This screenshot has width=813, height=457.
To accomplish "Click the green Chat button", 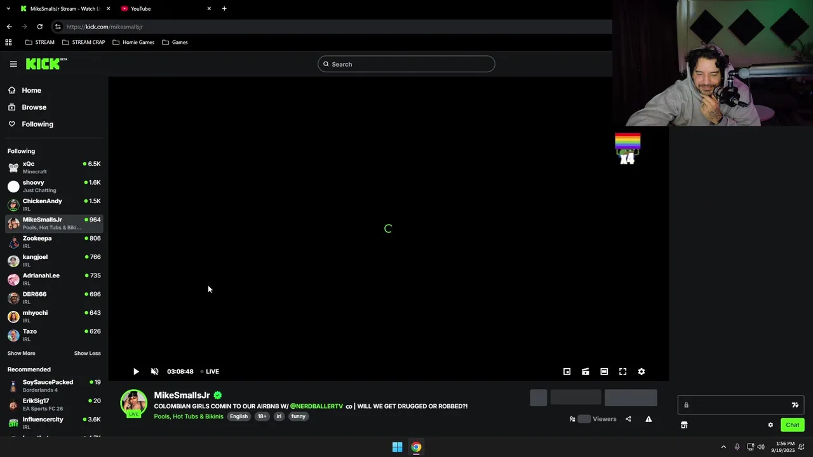I will (x=793, y=425).
